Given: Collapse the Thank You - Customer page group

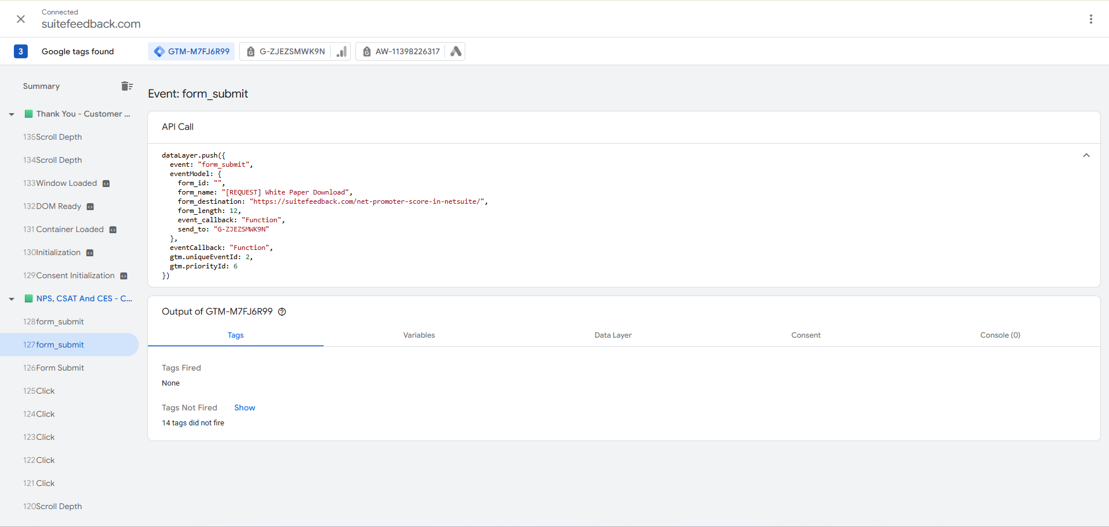Looking at the screenshot, I should point(12,114).
